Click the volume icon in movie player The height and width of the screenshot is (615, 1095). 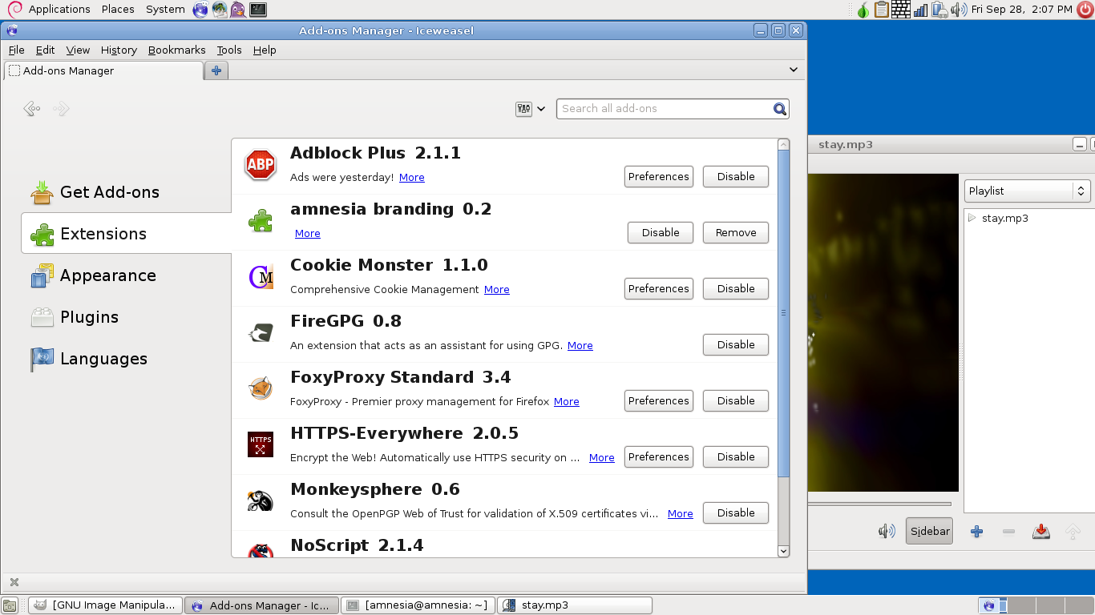(x=887, y=531)
